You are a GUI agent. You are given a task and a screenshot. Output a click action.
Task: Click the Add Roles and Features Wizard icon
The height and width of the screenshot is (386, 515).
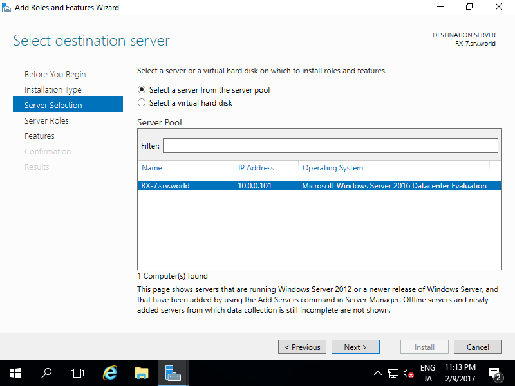pos(6,7)
